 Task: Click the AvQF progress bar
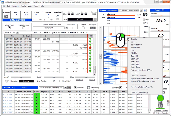click(x=21, y=77)
